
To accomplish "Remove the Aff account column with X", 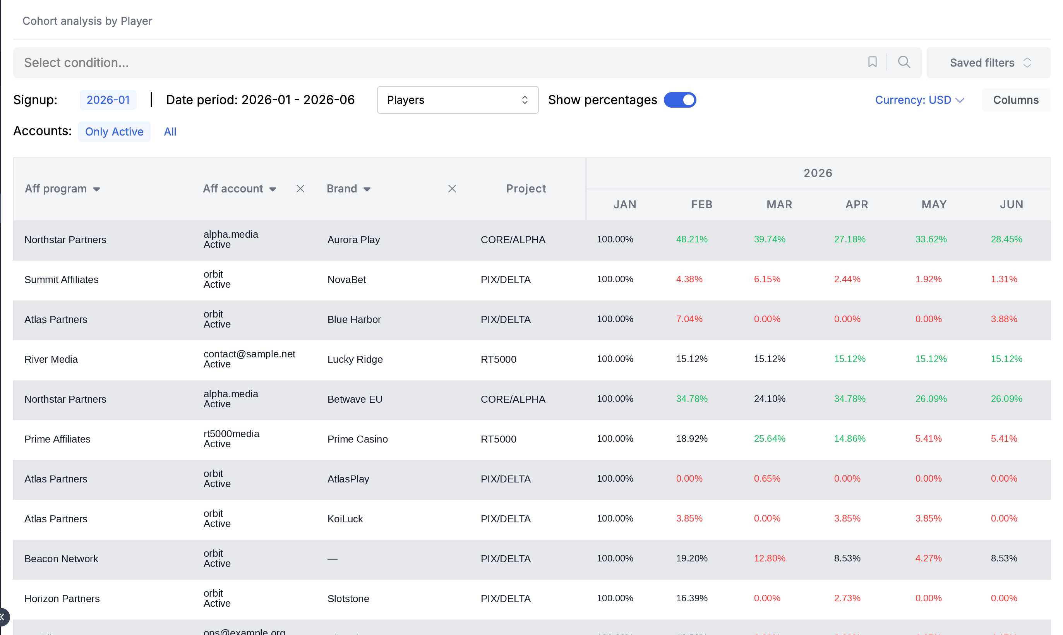I will tap(300, 189).
